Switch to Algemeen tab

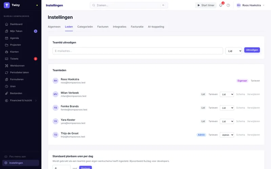(x=54, y=27)
